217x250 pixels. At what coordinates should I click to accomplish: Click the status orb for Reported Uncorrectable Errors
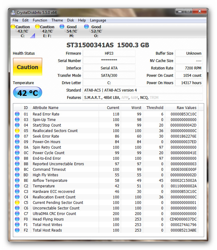[x=17, y=164]
